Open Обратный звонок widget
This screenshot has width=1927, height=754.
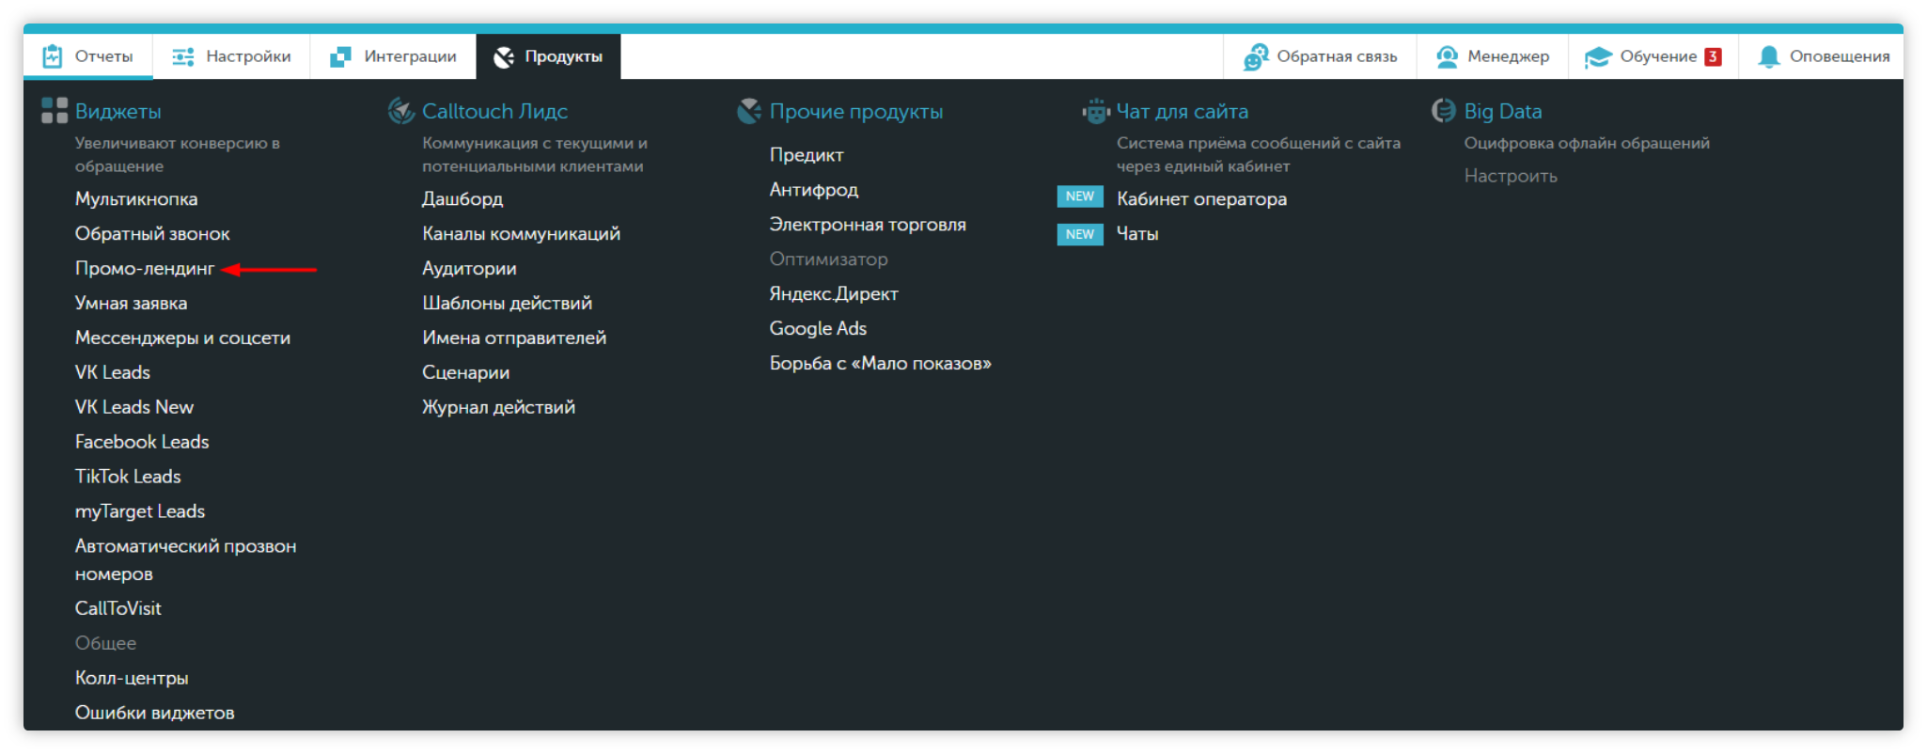152,233
